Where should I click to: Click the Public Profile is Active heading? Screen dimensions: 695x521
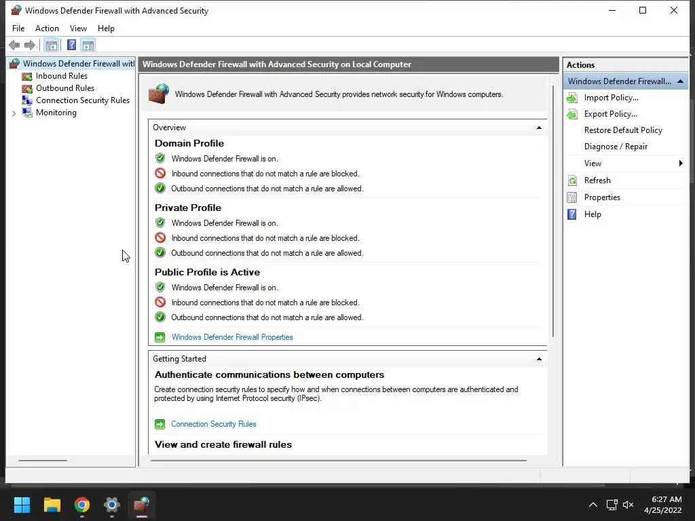[x=208, y=273]
